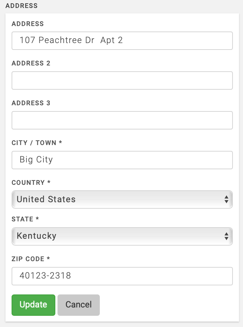The image size is (243, 327).
Task: Click the COUNTRY field label
Action: [28, 183]
